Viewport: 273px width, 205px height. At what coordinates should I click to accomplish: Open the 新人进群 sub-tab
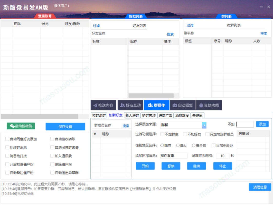pos(132,115)
